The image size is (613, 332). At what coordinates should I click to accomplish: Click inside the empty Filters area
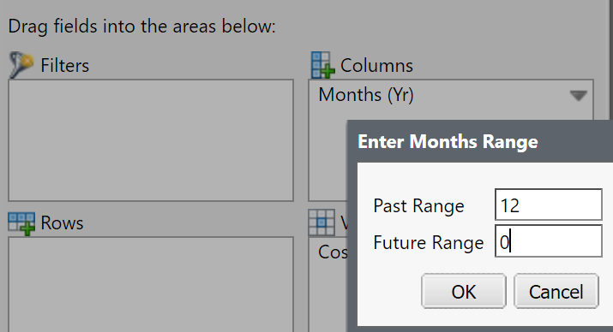pyautogui.click(x=151, y=140)
